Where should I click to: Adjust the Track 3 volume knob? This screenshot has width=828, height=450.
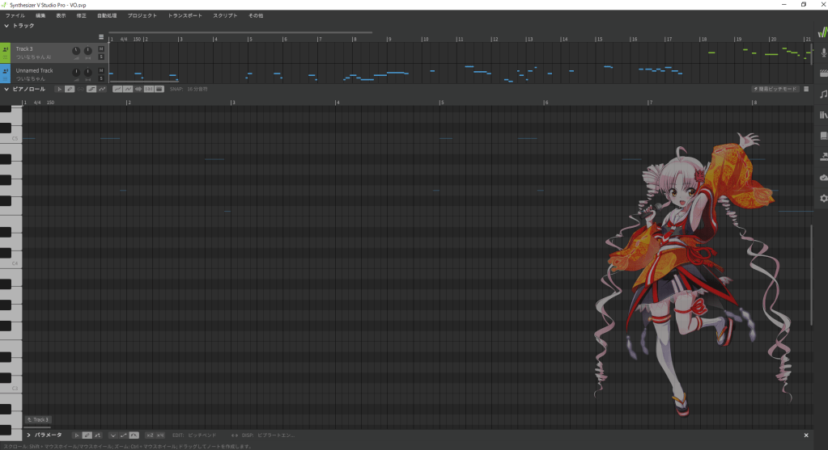pyautogui.click(x=76, y=52)
